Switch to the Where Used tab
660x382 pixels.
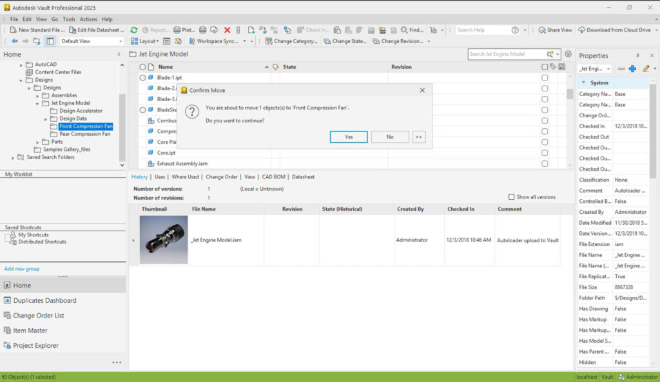(185, 177)
